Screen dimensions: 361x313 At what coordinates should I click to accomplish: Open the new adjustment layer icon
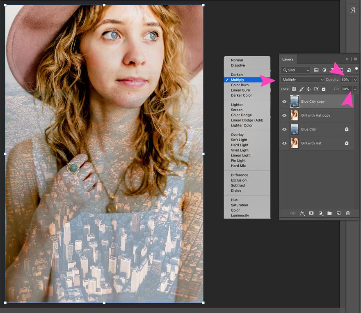click(321, 213)
